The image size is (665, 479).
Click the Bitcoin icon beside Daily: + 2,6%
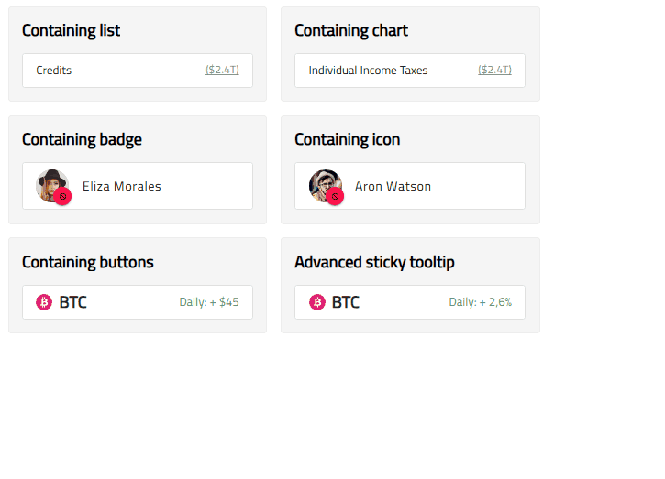(317, 302)
